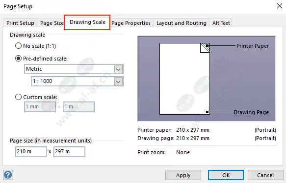This screenshot has height=183, width=286.
Task: Click the 297 m page height field
Action: [69, 152]
